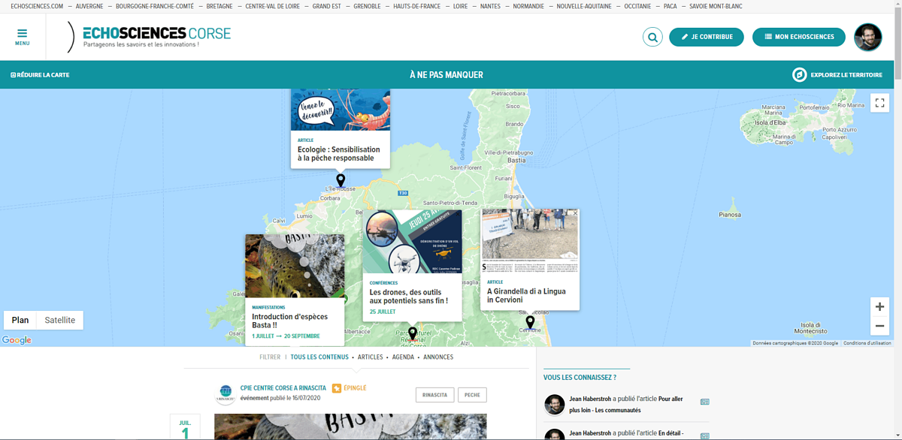
Task: Open Les drones conference map card
Action: [412, 265]
